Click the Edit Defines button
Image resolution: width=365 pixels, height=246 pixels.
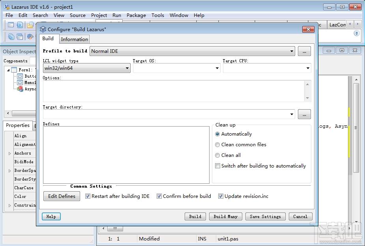(62, 196)
